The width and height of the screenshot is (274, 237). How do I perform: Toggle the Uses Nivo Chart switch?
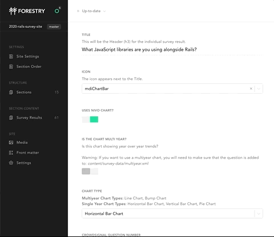[90, 119]
